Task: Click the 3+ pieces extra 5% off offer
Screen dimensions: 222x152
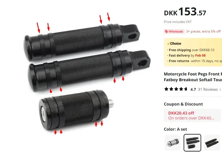Action: pos(203,31)
